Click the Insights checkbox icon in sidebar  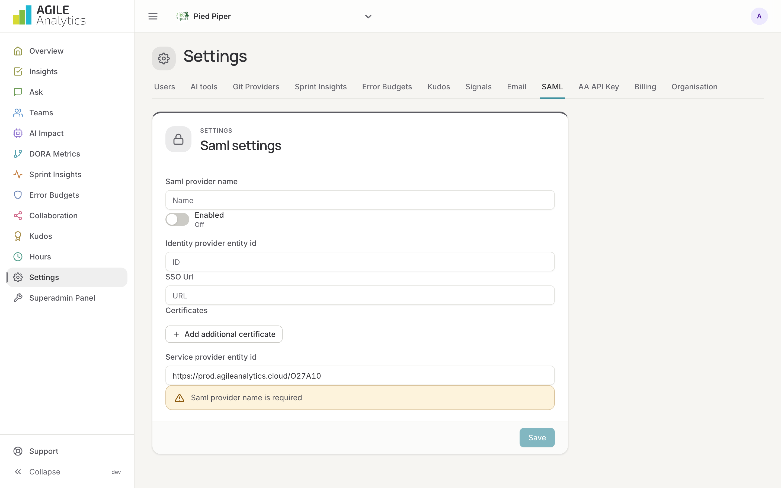pos(18,71)
